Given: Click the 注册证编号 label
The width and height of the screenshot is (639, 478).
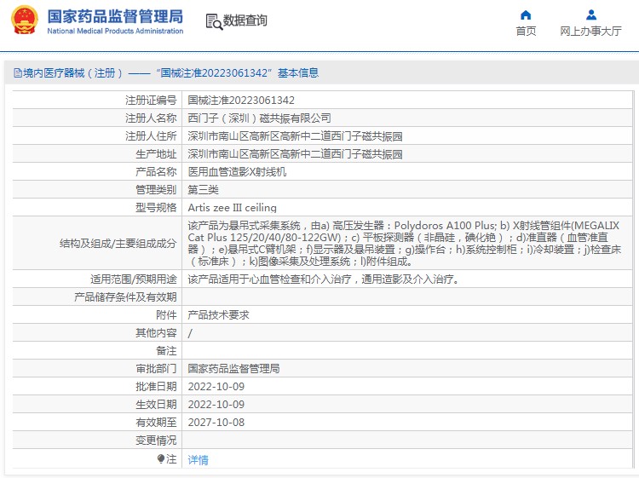Looking at the screenshot, I should [151, 101].
